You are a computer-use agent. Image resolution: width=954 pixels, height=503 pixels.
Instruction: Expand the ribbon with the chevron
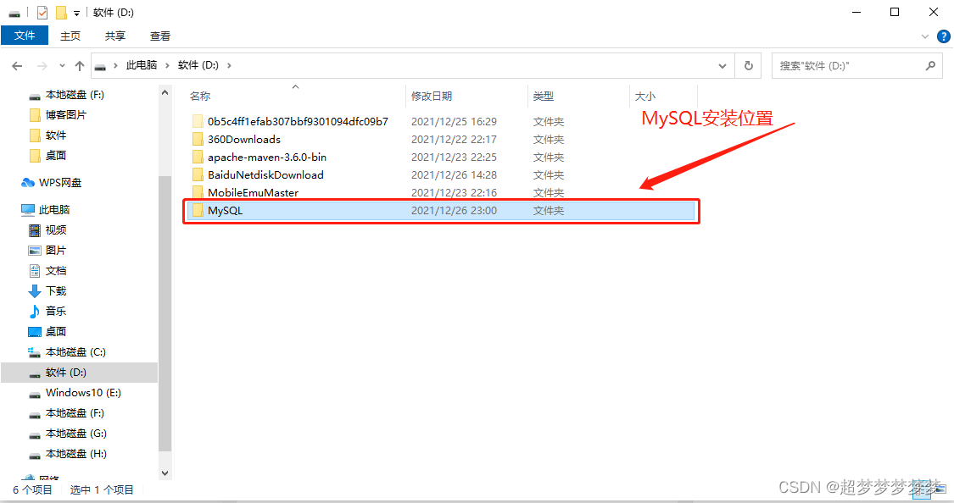tap(925, 36)
